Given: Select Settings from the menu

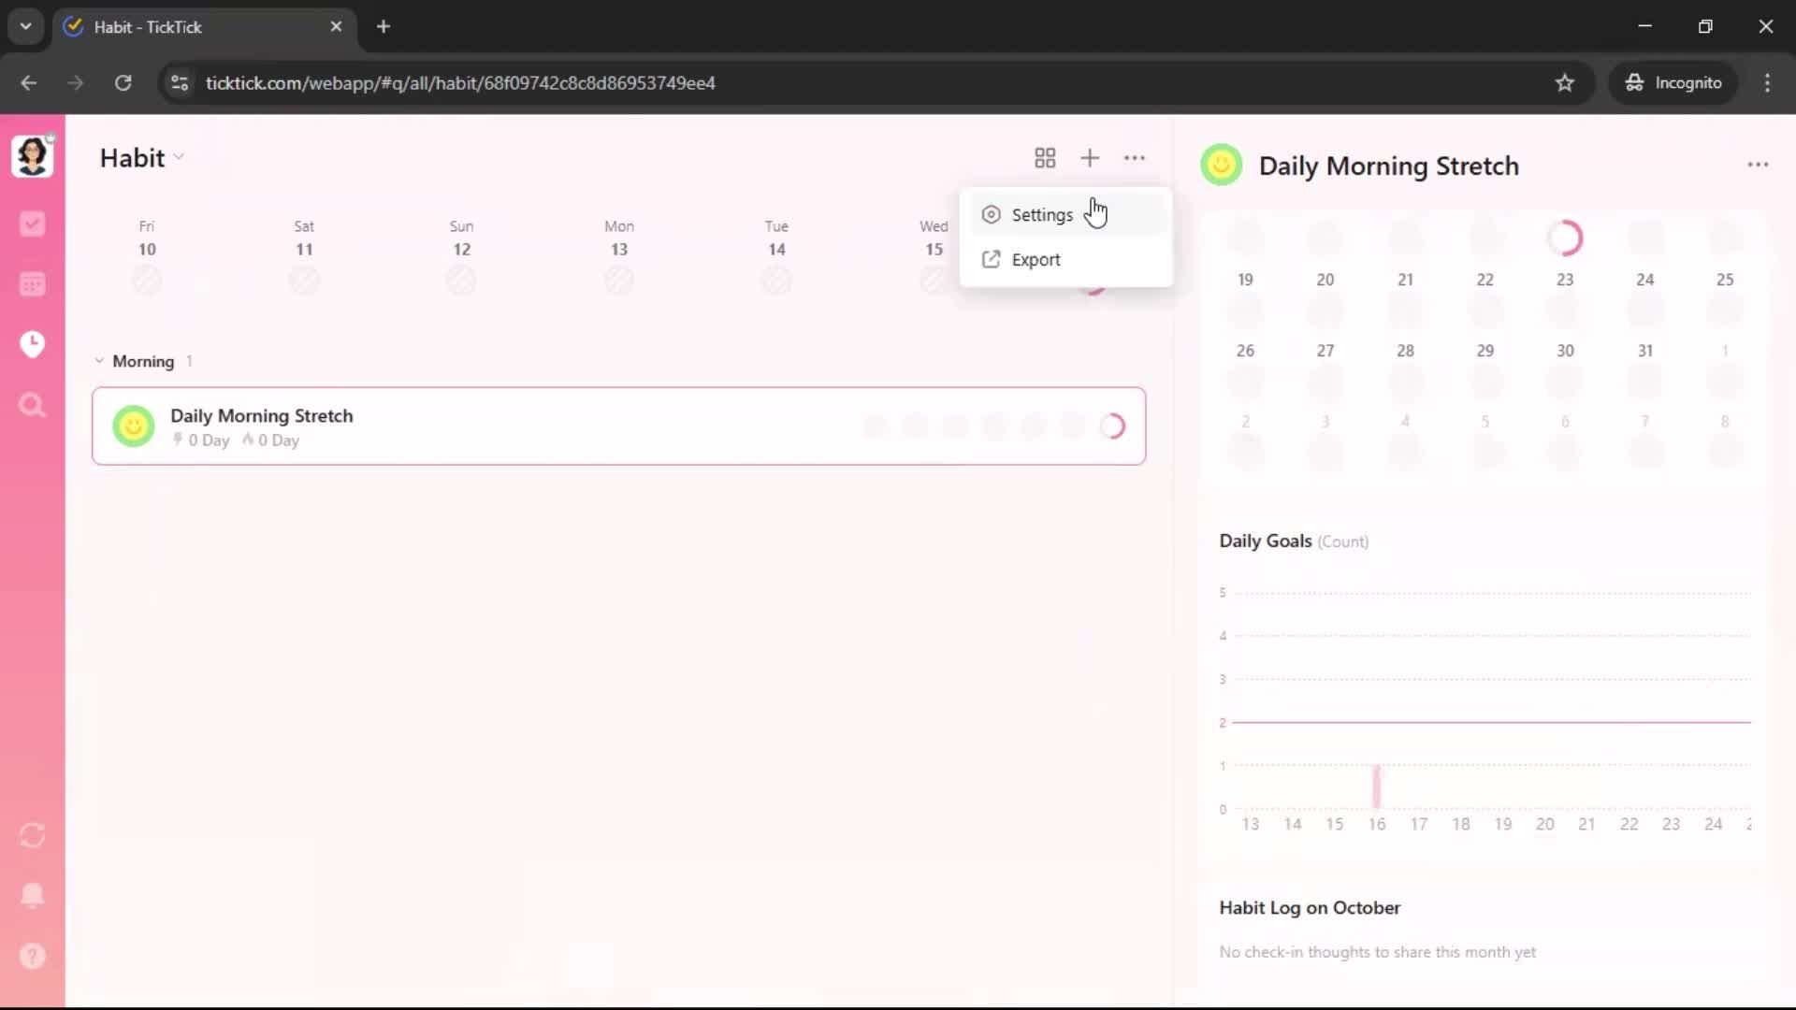Looking at the screenshot, I should click(1041, 215).
